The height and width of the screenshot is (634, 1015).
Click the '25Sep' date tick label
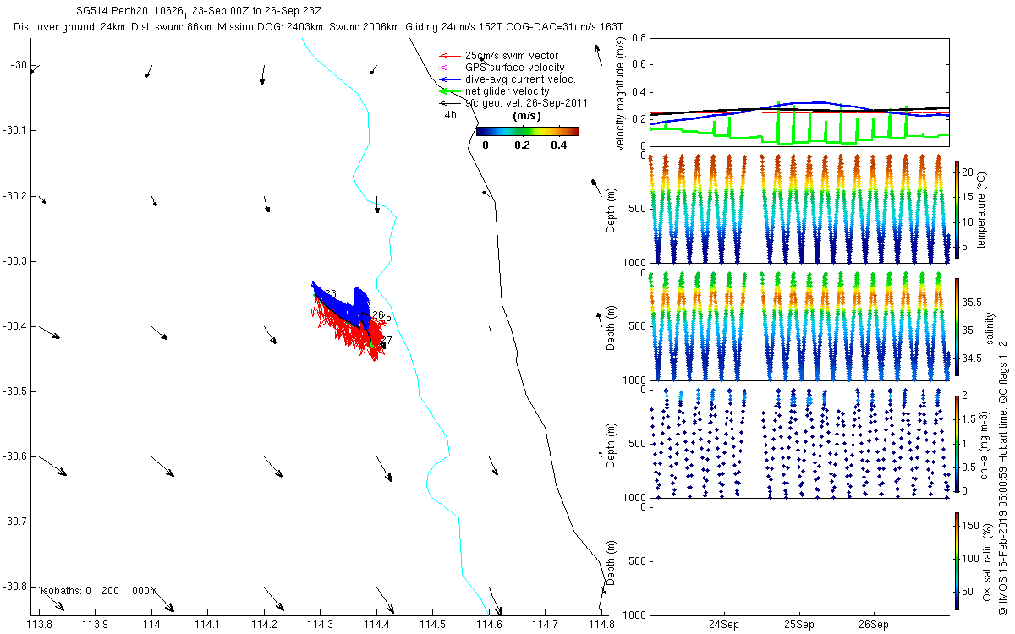point(799,626)
